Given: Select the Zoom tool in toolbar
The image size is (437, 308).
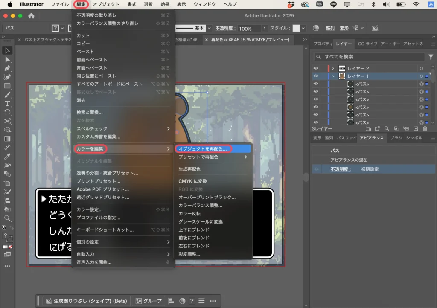Looking at the screenshot, I should point(7,218).
